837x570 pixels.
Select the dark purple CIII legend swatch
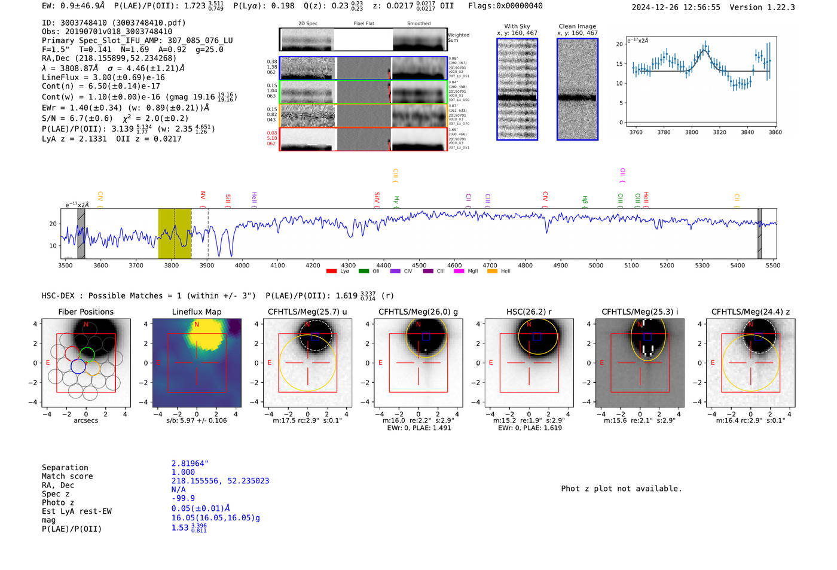tap(427, 272)
